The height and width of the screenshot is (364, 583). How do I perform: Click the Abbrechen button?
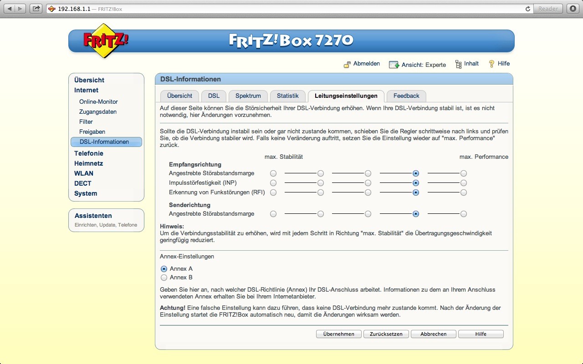tap(434, 334)
